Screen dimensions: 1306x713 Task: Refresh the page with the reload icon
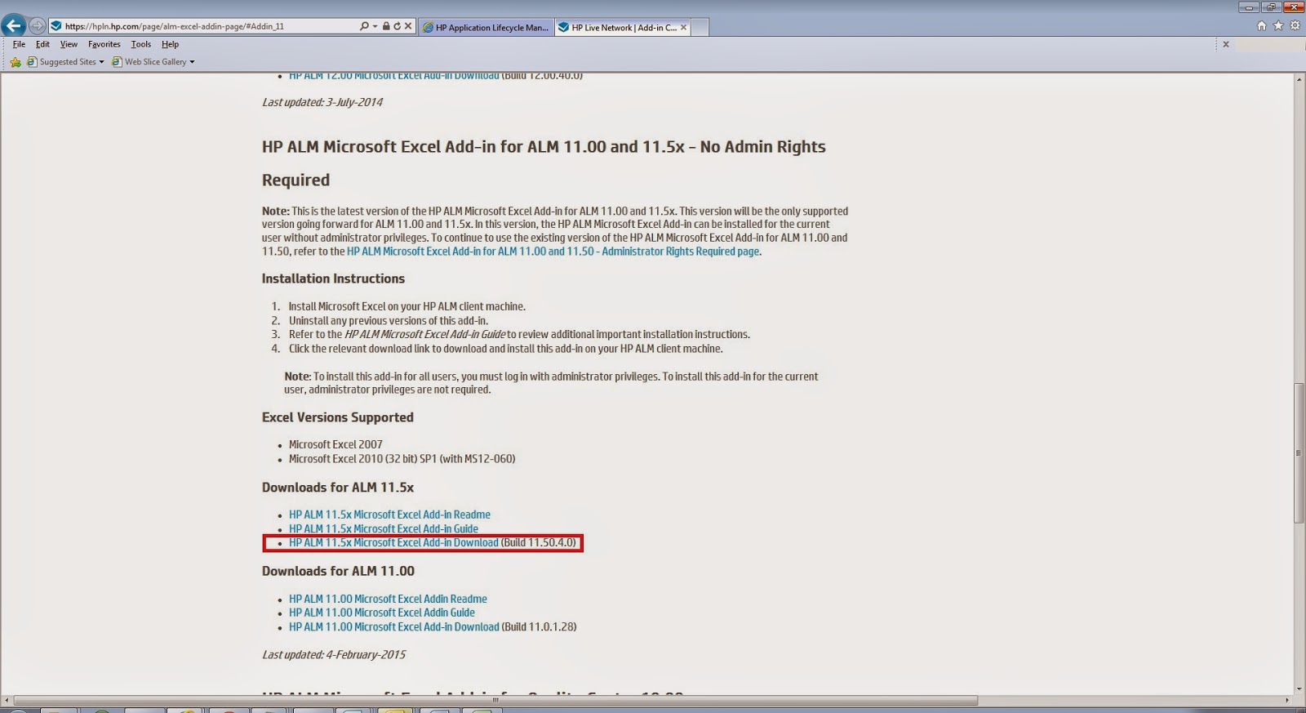[397, 26]
